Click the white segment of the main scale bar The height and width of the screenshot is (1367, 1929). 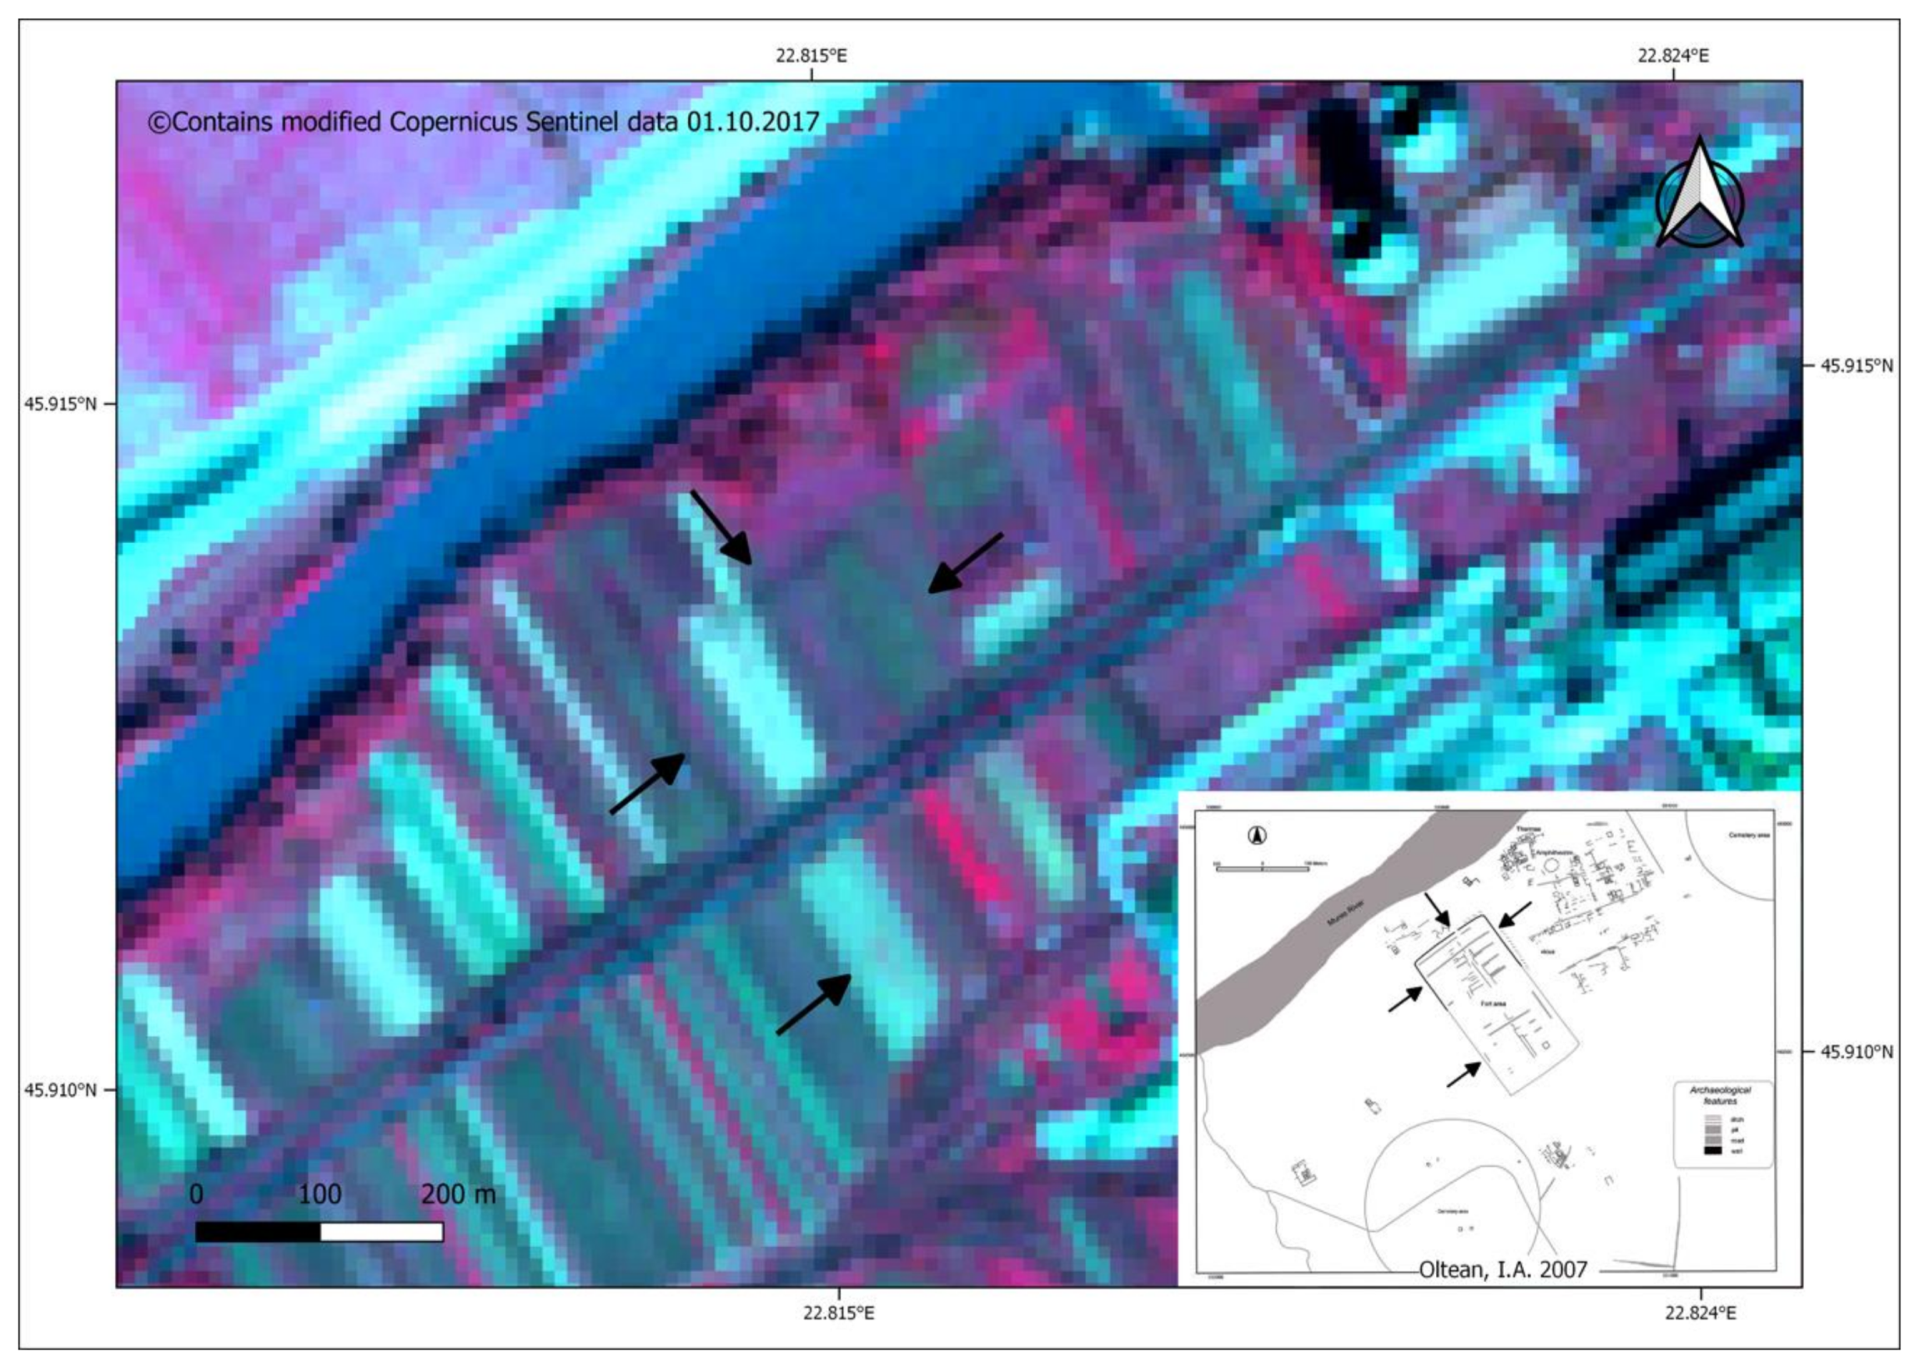[382, 1232]
